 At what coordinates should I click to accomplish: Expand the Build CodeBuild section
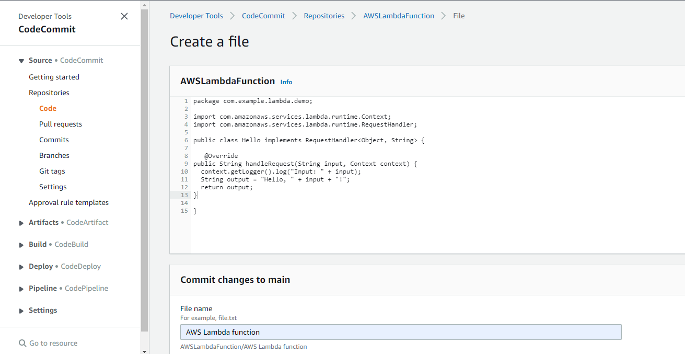coord(21,245)
